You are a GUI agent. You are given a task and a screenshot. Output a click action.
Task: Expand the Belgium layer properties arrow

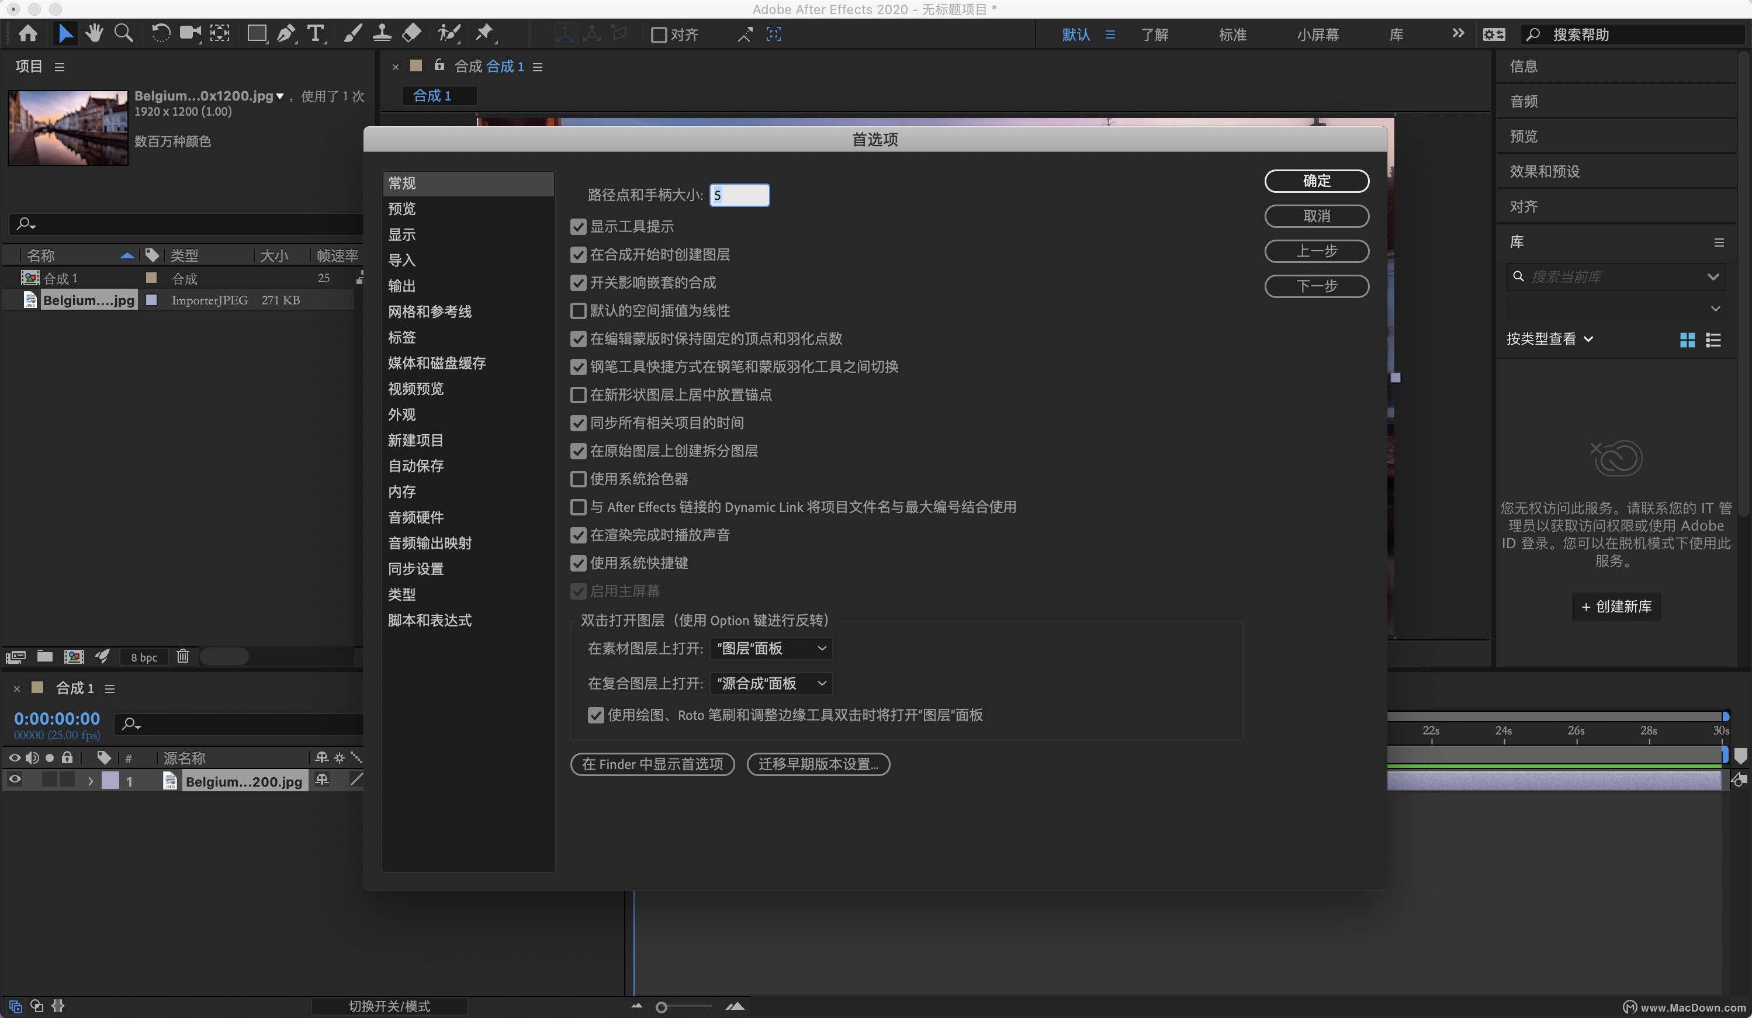tap(91, 781)
